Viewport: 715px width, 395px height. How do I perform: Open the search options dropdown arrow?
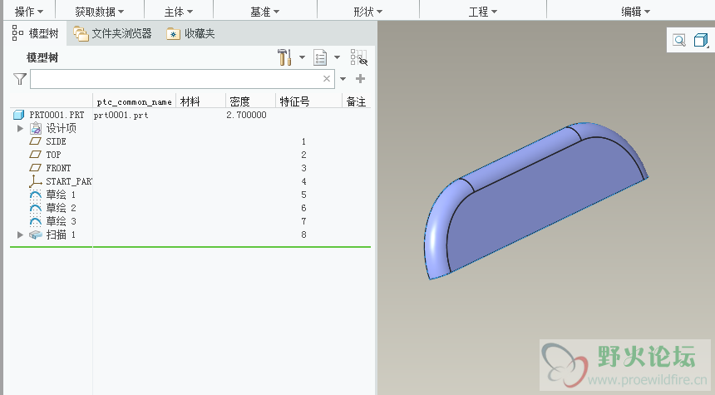[x=343, y=79]
